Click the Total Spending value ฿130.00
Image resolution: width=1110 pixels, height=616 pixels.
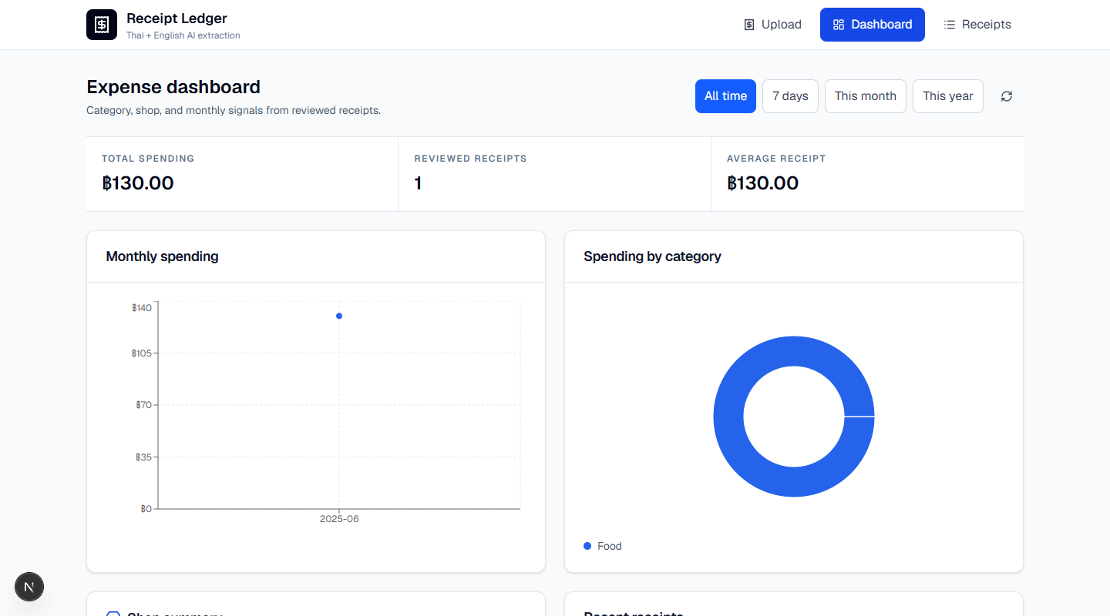coord(138,183)
